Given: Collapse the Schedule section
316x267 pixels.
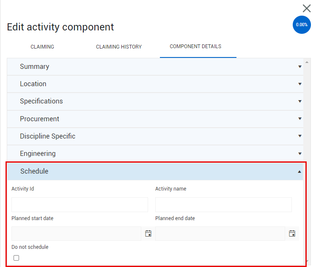Looking at the screenshot, I should click(155, 172).
